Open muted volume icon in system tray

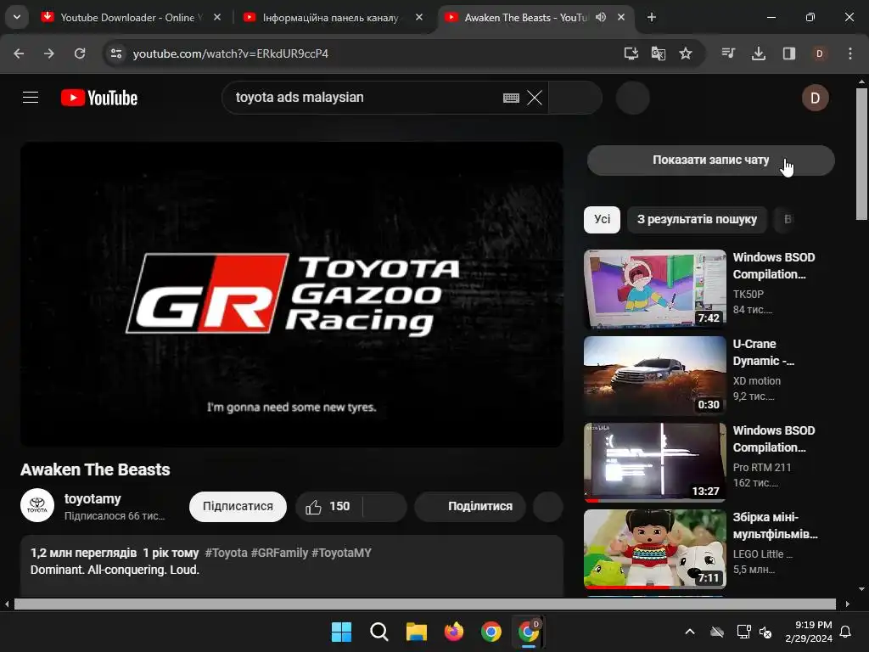[765, 632]
